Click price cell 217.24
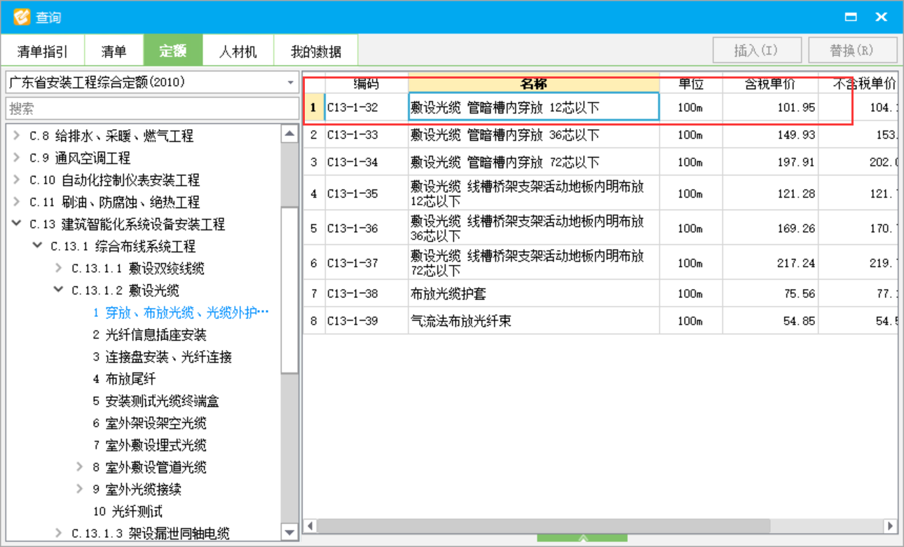Image resolution: width=904 pixels, height=547 pixels. coord(770,263)
